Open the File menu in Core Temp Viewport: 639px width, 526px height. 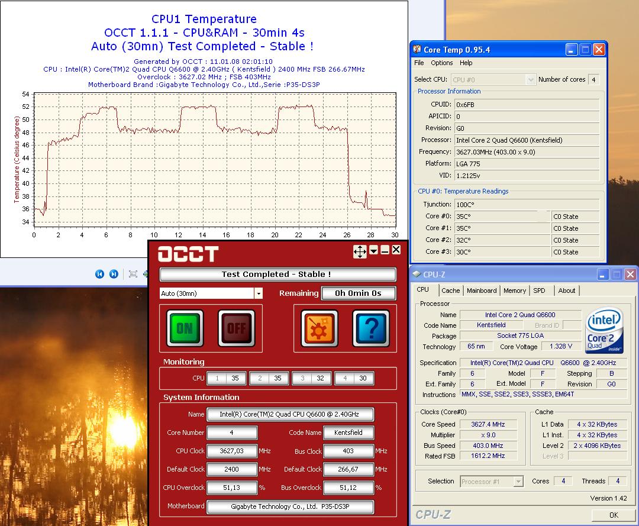coord(419,63)
